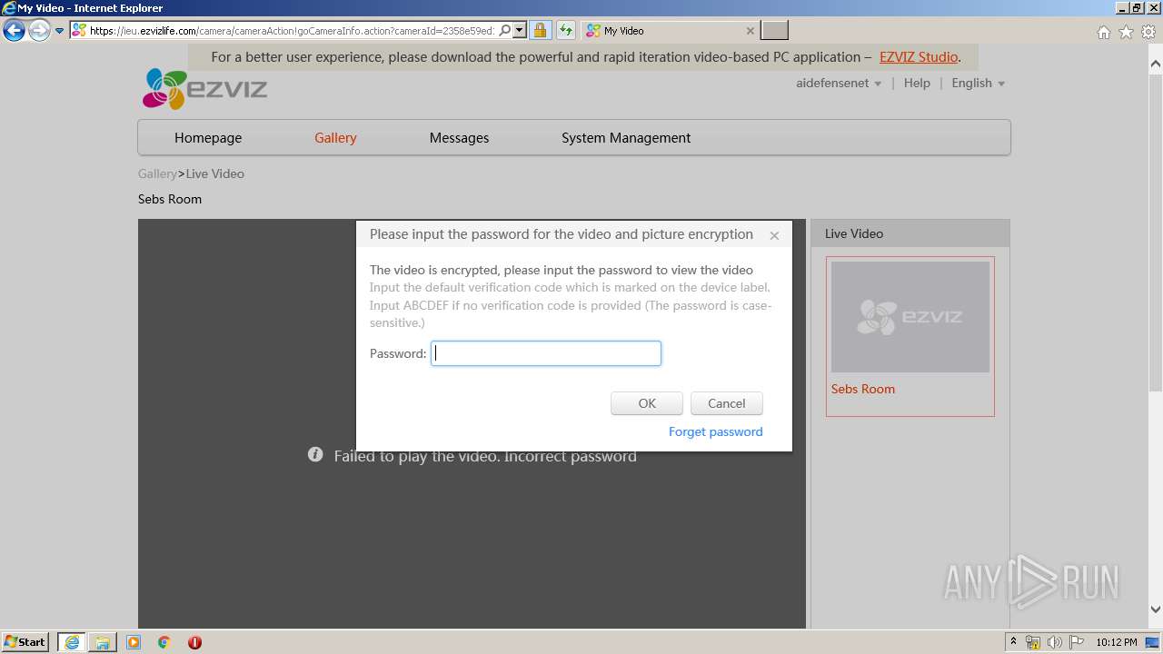
Task: Open the Messages menu
Action: (x=459, y=138)
